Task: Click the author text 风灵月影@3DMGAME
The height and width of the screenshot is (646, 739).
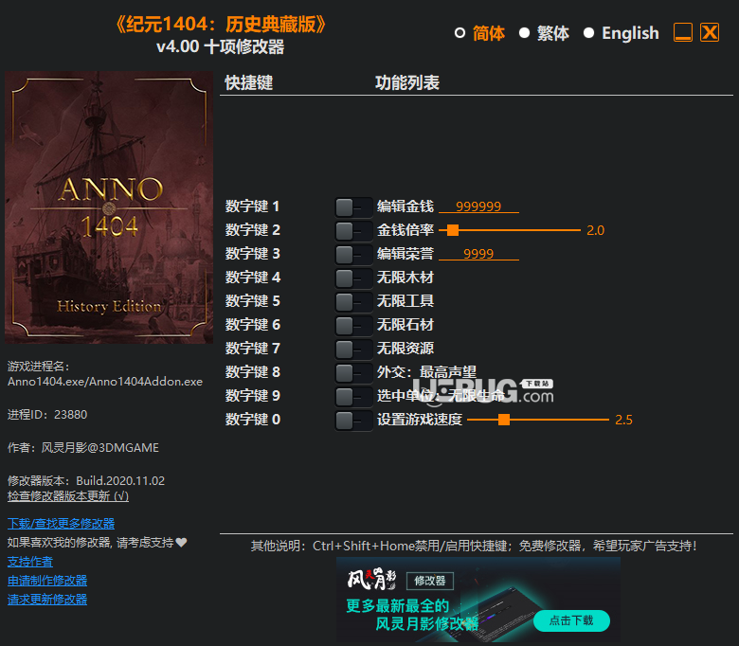Action: tap(99, 448)
